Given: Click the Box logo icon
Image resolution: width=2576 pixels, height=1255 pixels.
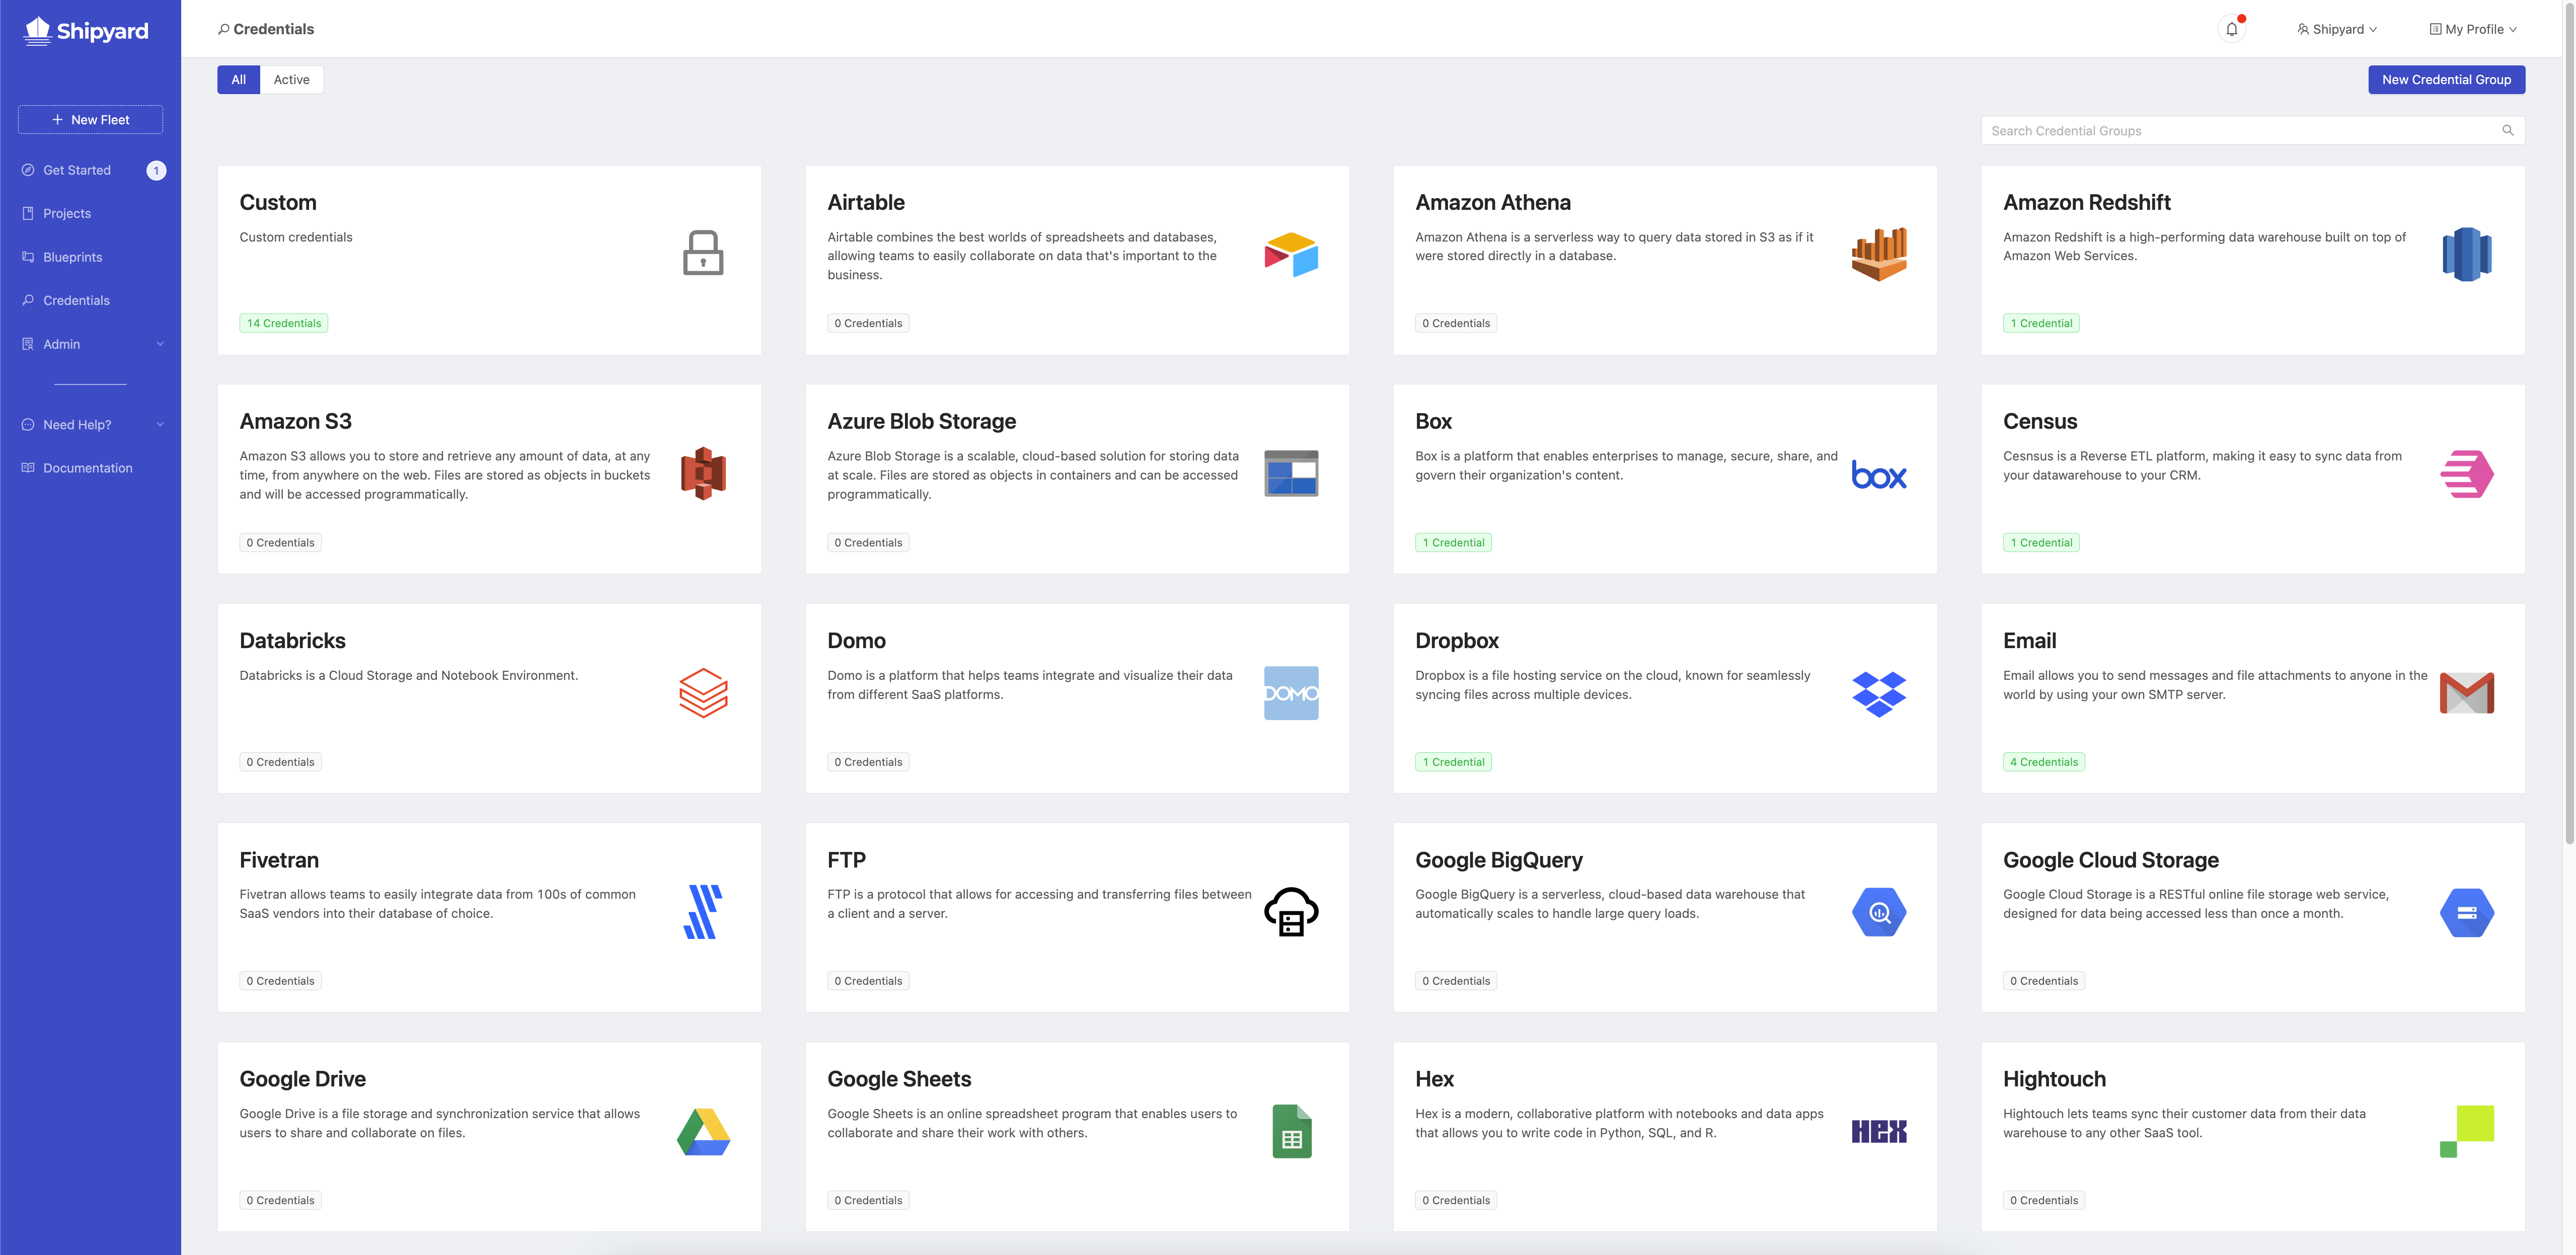Looking at the screenshot, I should (x=1879, y=475).
